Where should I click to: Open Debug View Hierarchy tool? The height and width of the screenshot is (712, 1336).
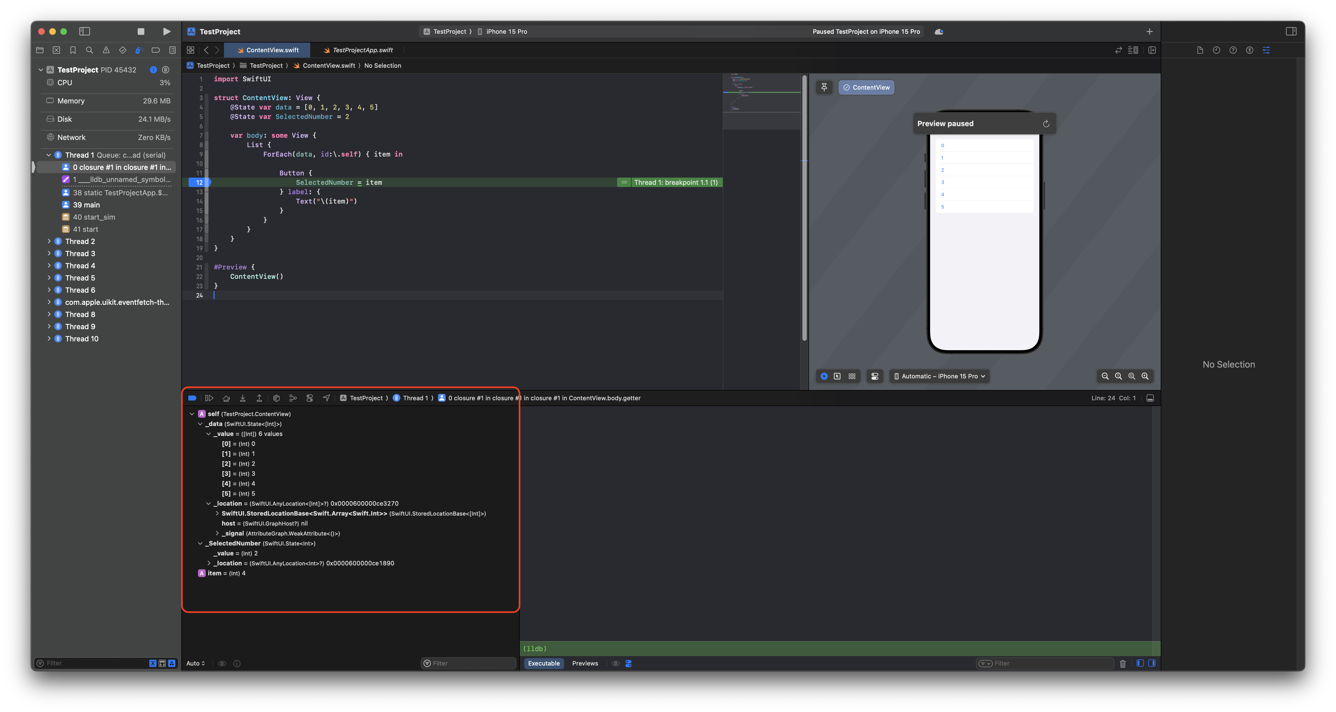tap(276, 398)
